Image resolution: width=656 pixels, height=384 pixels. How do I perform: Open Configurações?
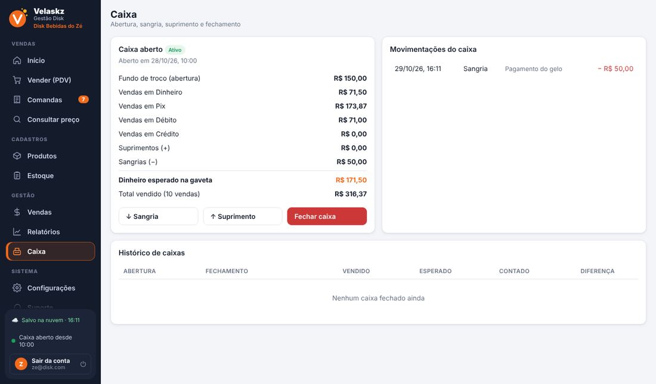tap(51, 288)
